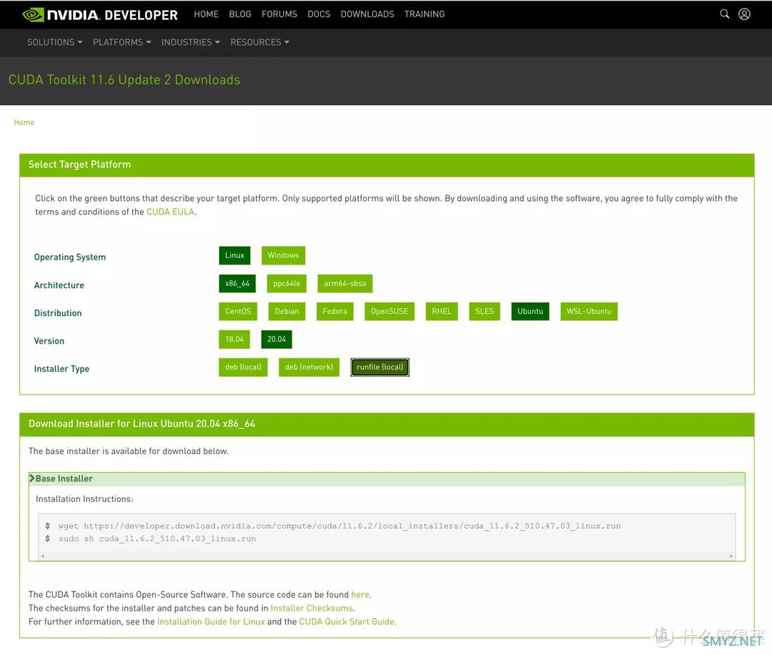Click the Installation Instructions: text

point(84,499)
